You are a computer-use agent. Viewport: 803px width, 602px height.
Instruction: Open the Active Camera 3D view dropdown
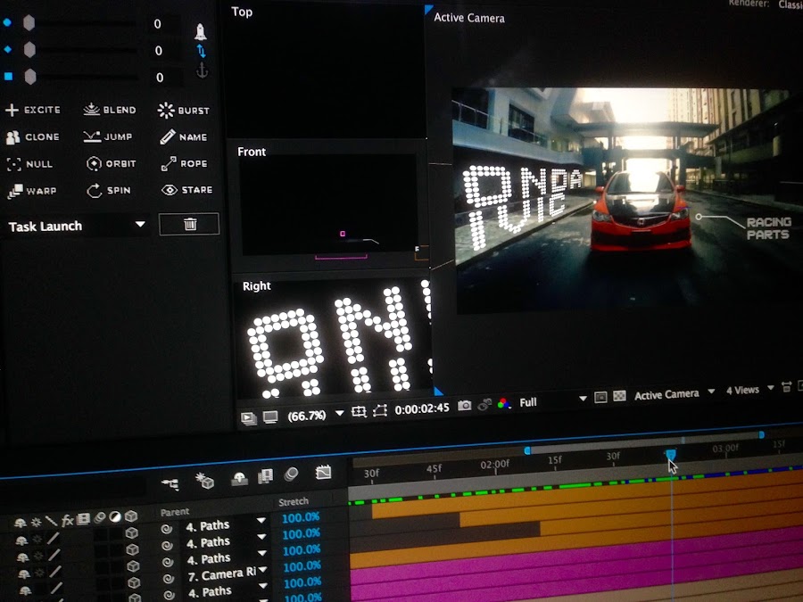pyautogui.click(x=674, y=393)
